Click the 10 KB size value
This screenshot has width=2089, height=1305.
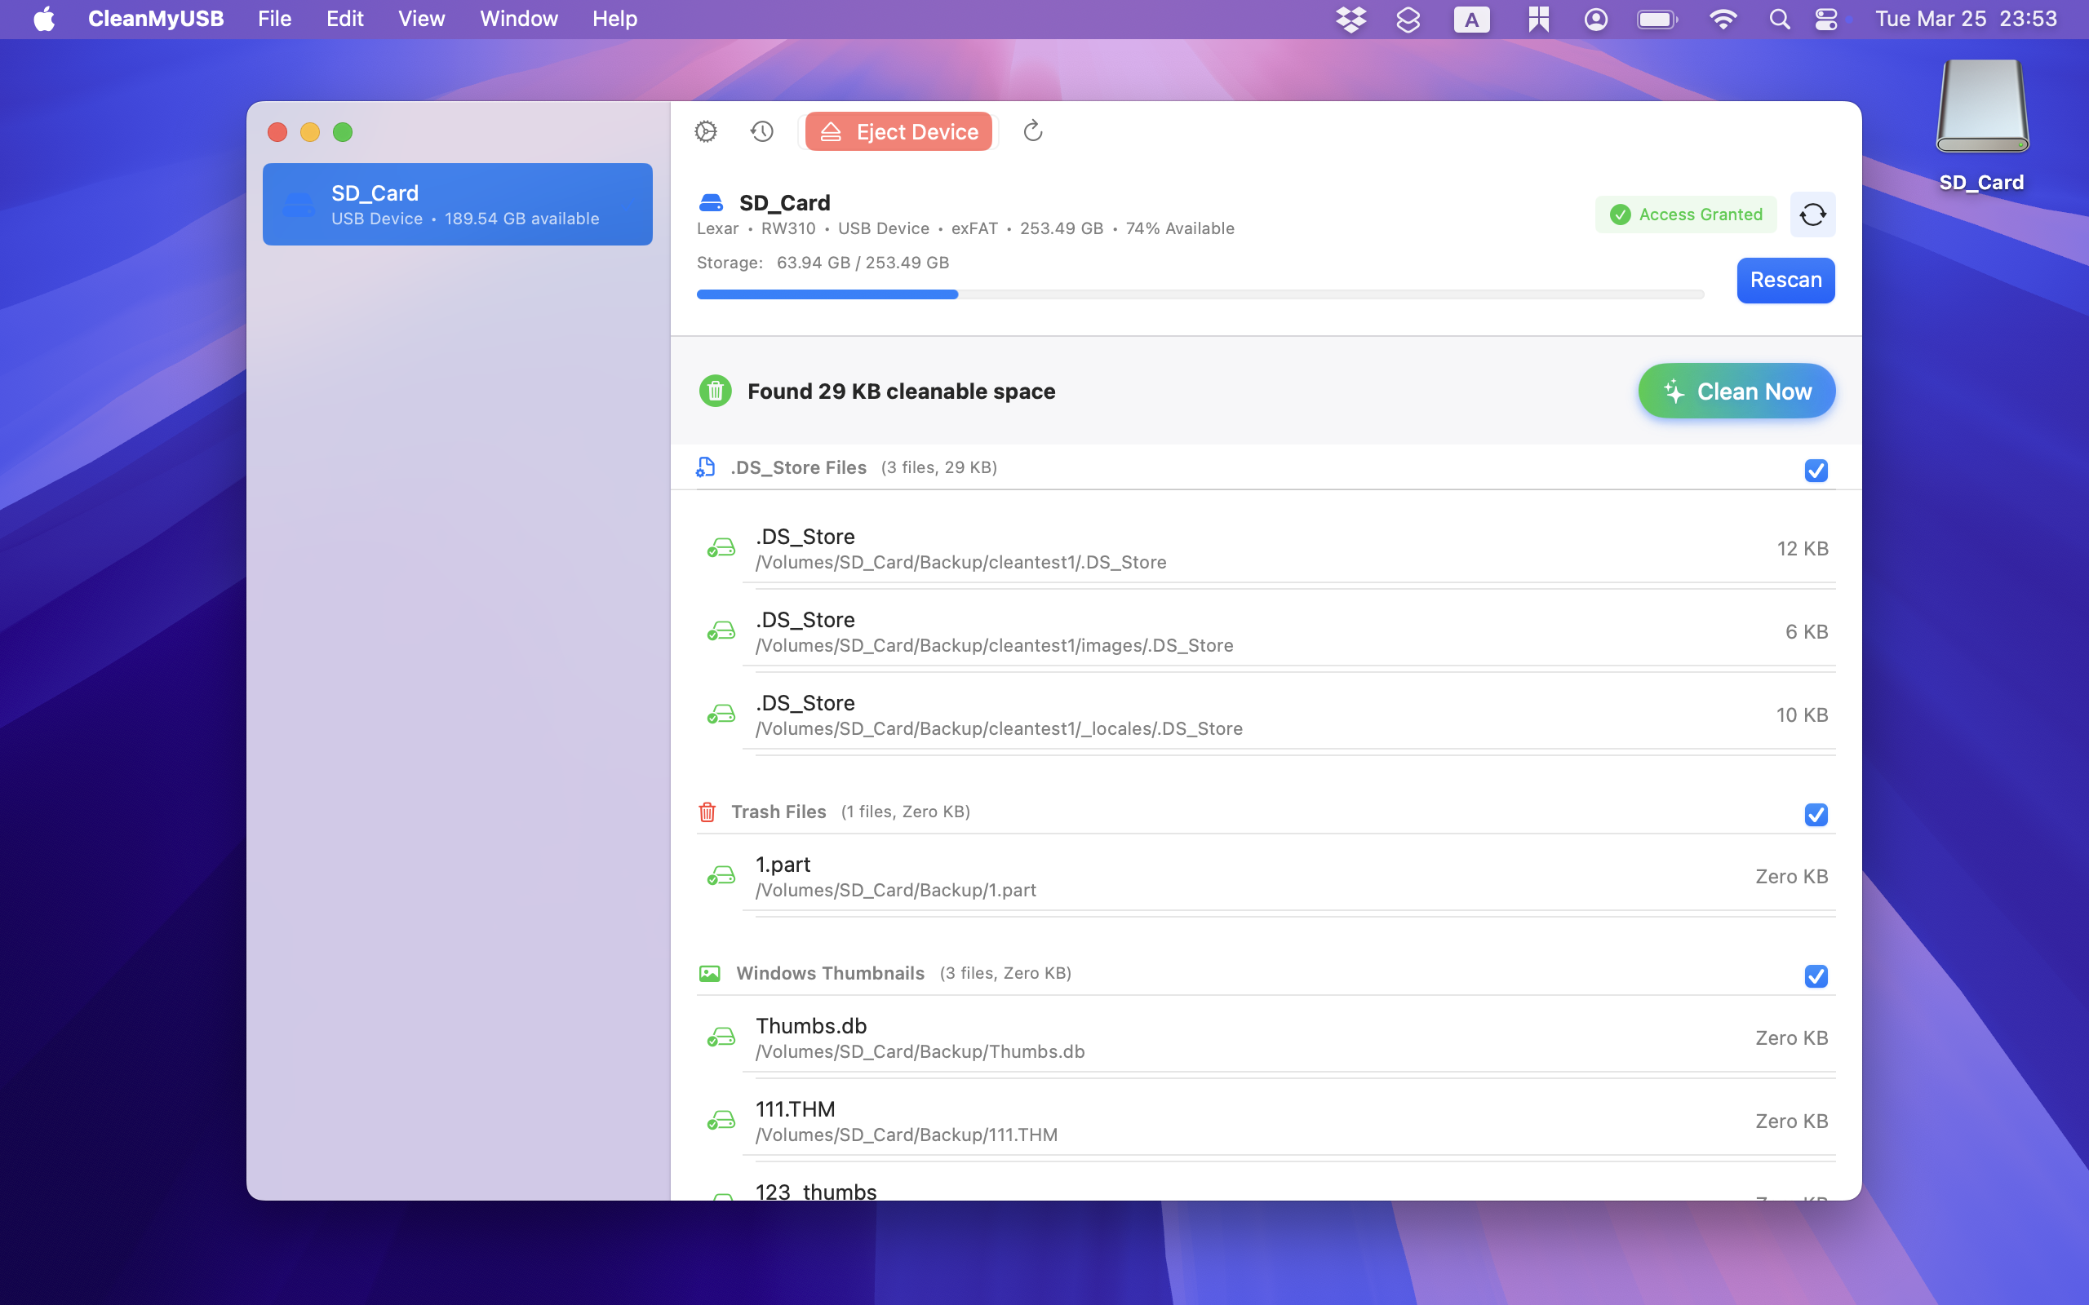coord(1803,714)
